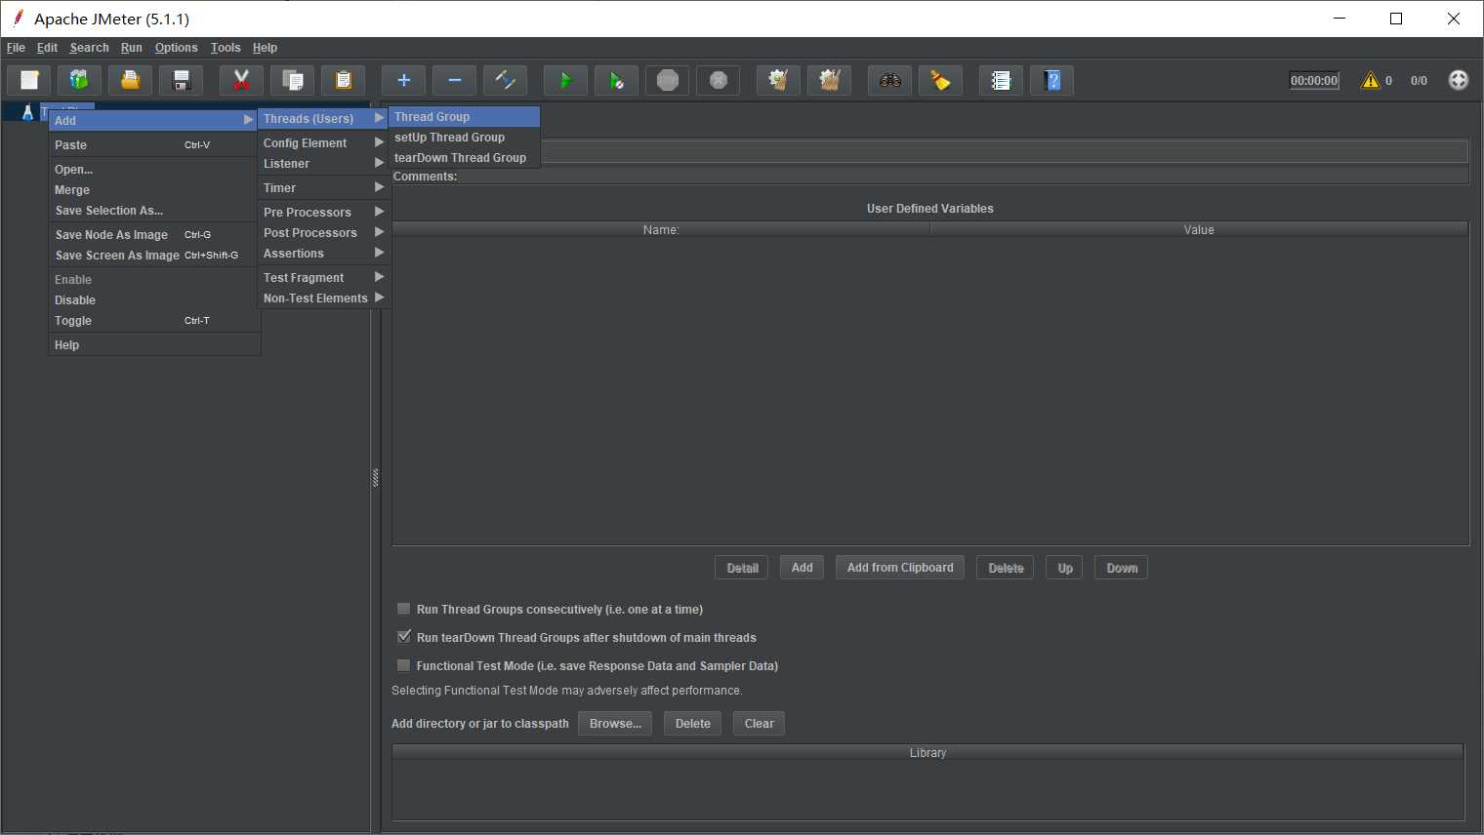Open the Tools menu
The image size is (1484, 835).
pyautogui.click(x=226, y=47)
